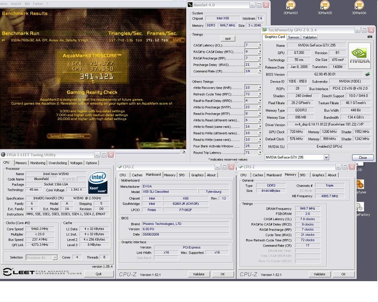Click the BIOS Version 62.00.45.00.01 field
This screenshot has height=302, width=378.
click(325, 74)
